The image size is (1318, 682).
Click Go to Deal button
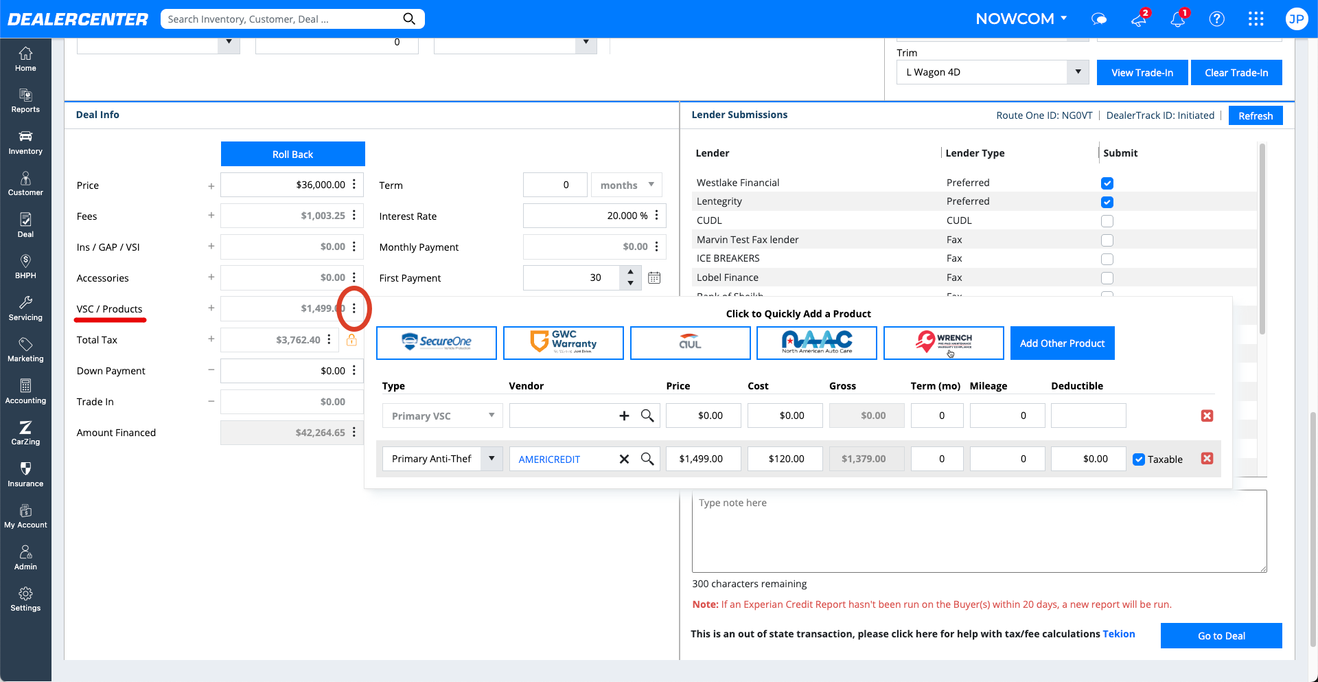click(x=1221, y=635)
